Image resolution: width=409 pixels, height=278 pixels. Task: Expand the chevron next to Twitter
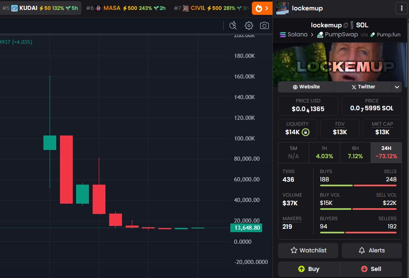tap(397, 87)
